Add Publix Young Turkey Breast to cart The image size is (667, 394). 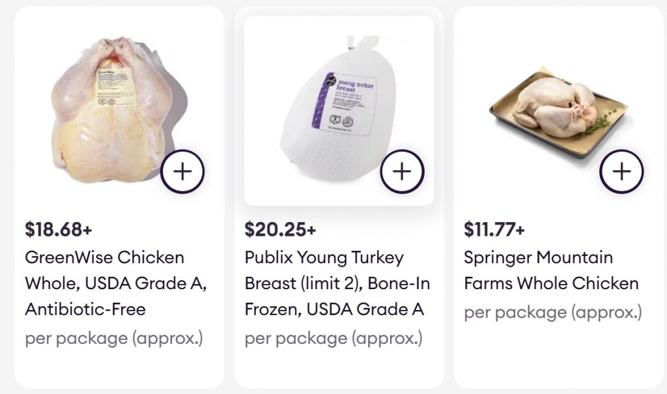click(403, 171)
